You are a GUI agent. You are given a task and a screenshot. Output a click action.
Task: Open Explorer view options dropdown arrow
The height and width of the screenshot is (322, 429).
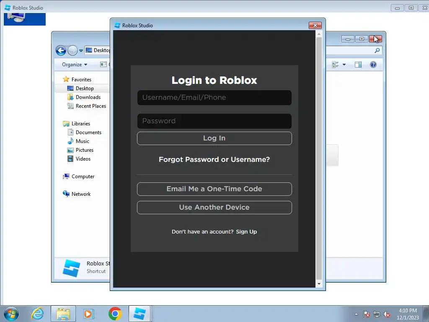pos(344,65)
